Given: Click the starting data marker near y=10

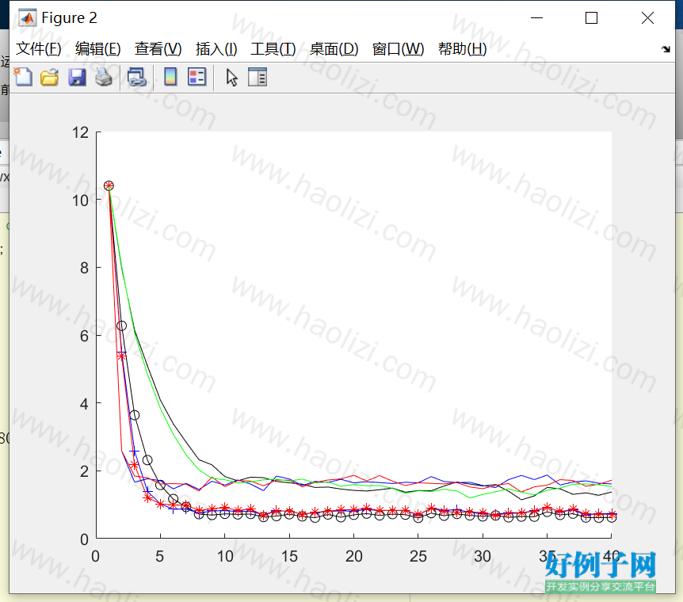Looking at the screenshot, I should (x=109, y=185).
